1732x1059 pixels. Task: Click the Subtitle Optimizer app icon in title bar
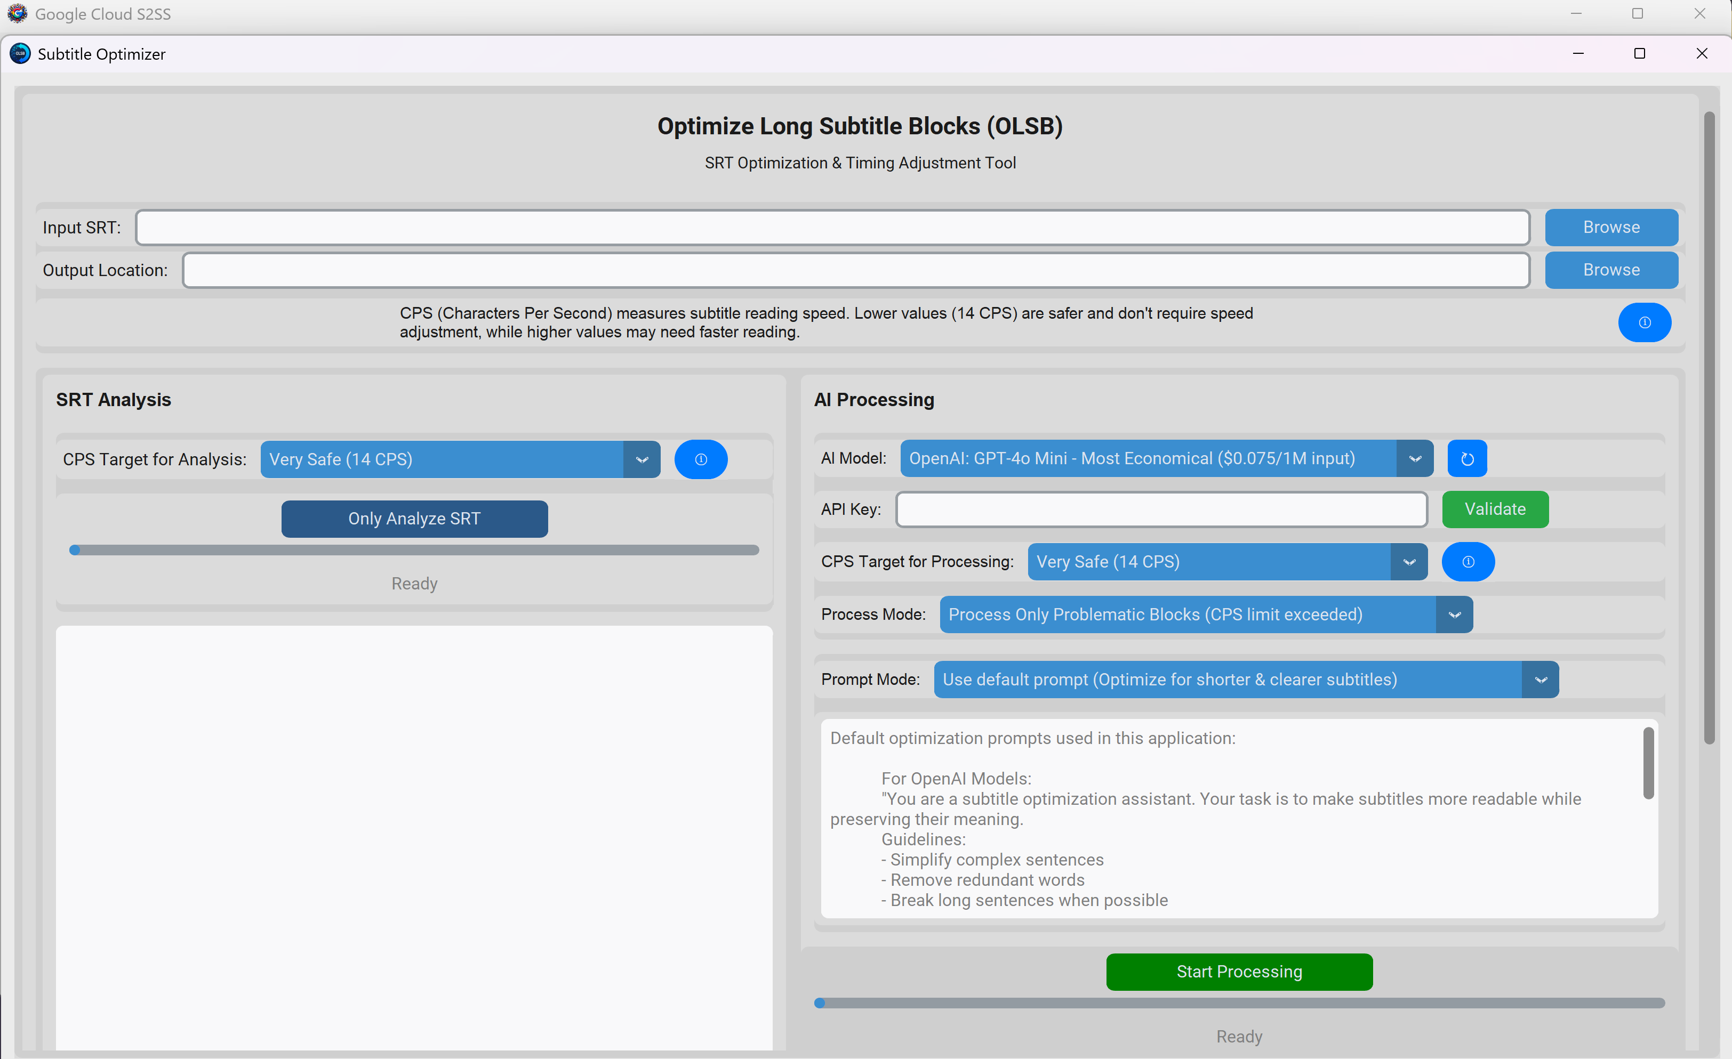20,54
